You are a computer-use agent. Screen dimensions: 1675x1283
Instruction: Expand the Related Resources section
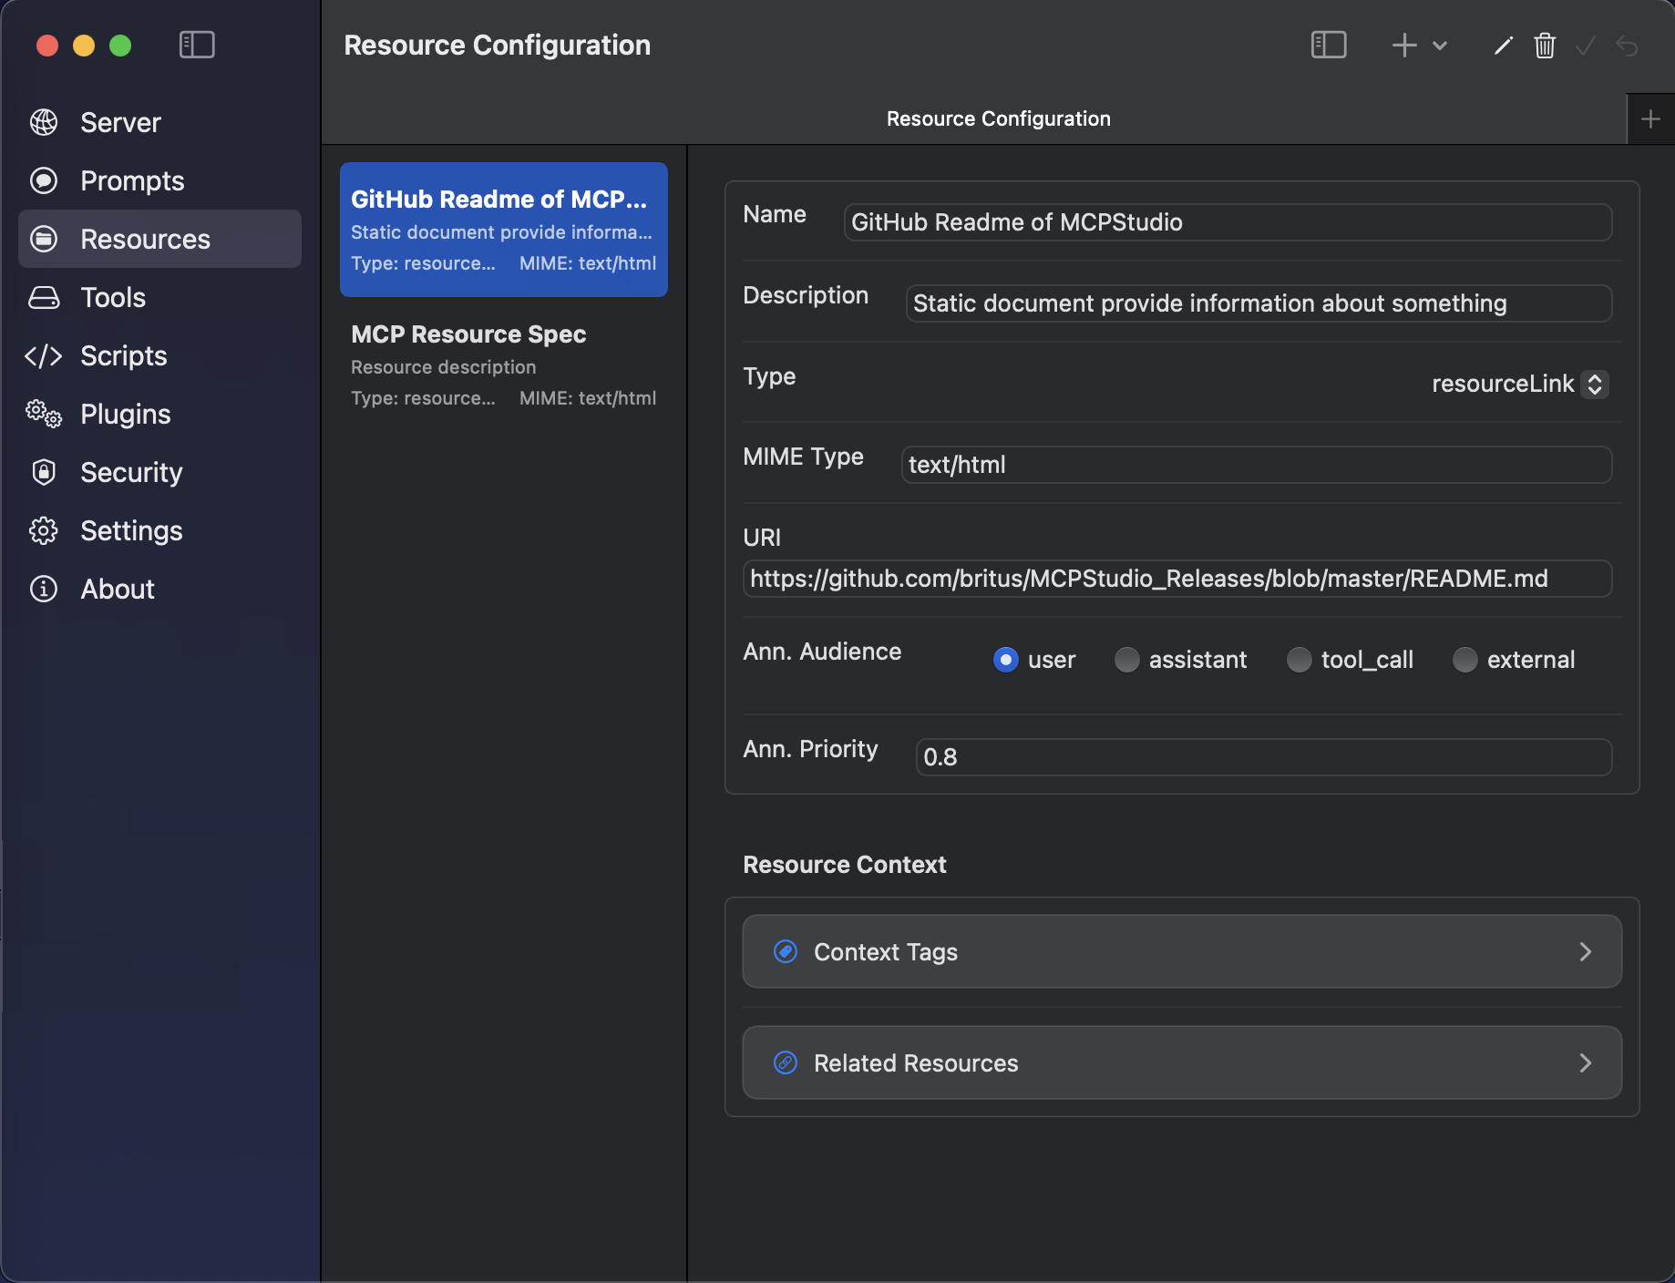tap(1182, 1062)
